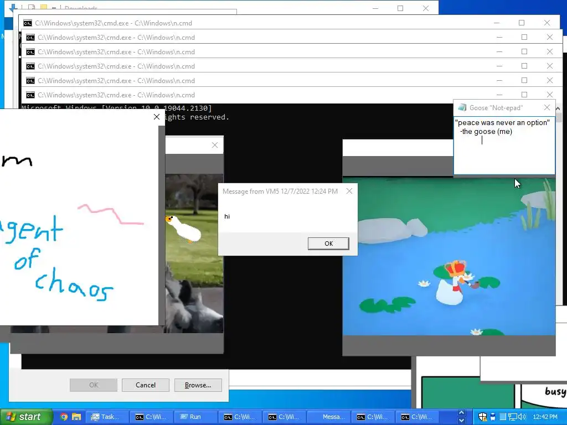Click the Downloads window blue arrow icon
Viewport: 567px width, 425px height.
(x=13, y=8)
